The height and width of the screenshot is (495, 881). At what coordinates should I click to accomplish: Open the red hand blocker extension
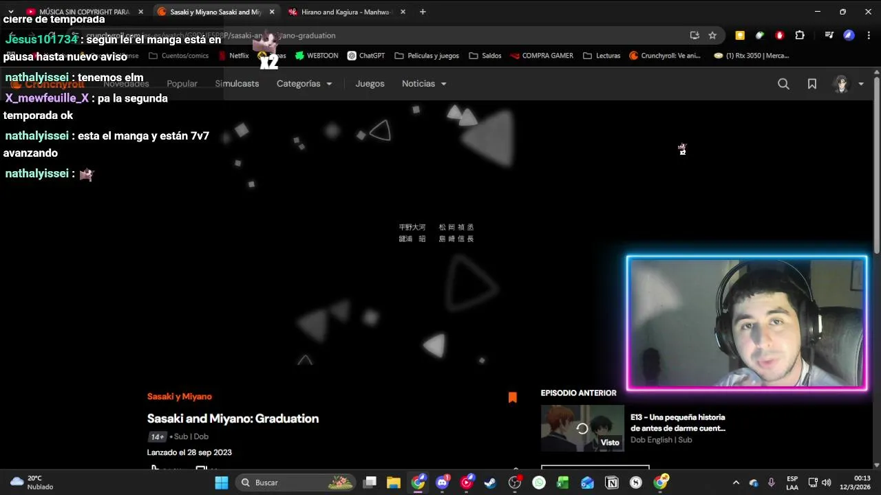pos(780,35)
